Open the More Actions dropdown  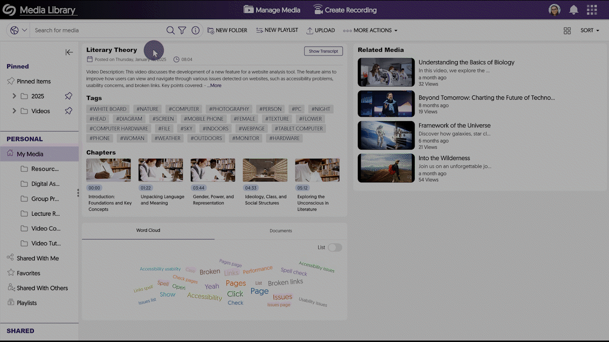(x=370, y=30)
